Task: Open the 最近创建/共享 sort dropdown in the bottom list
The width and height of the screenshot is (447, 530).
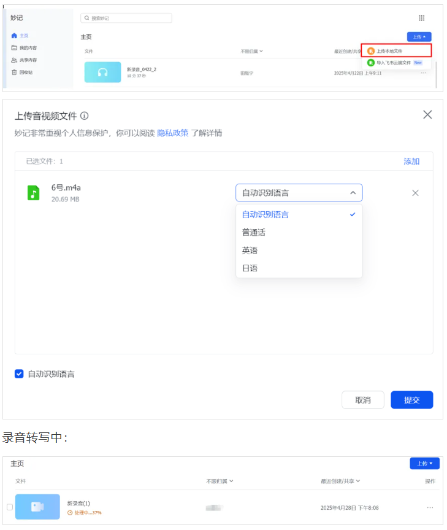Action: pos(340,481)
